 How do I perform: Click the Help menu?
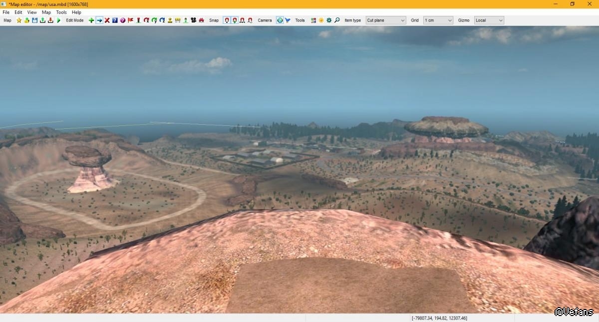coord(76,12)
